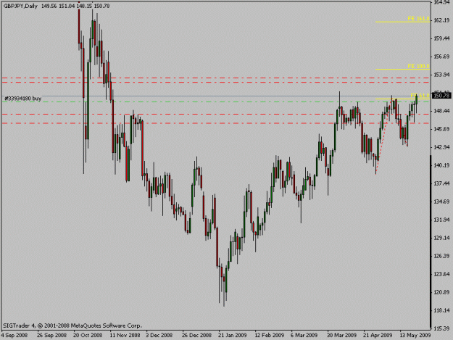The height and width of the screenshot is (340, 453).
Task: Click the 12 Feb 2009 date label
Action: click(269, 336)
